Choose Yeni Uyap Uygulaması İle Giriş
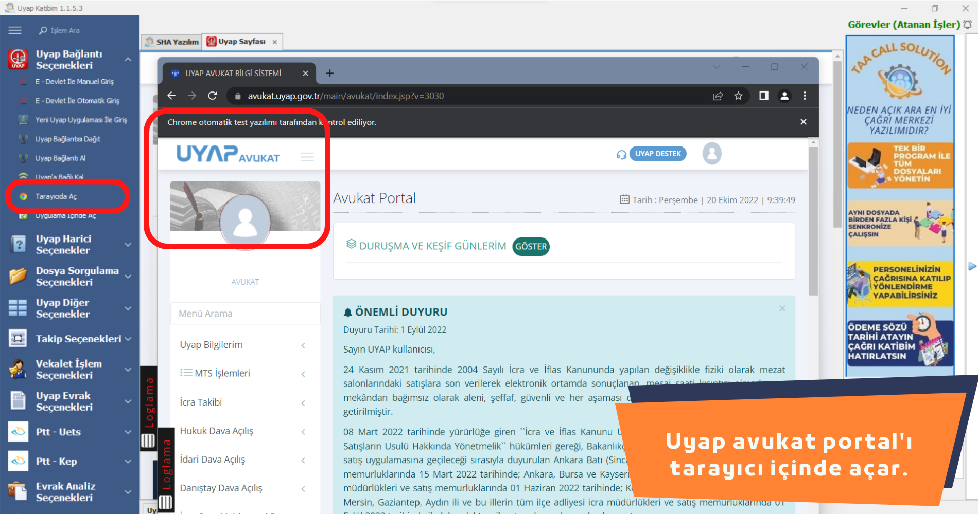The width and height of the screenshot is (978, 514). coord(81,120)
